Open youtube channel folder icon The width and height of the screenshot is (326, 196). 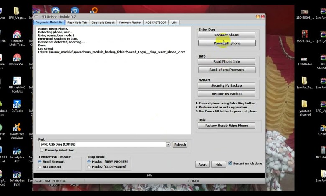[305, 108]
